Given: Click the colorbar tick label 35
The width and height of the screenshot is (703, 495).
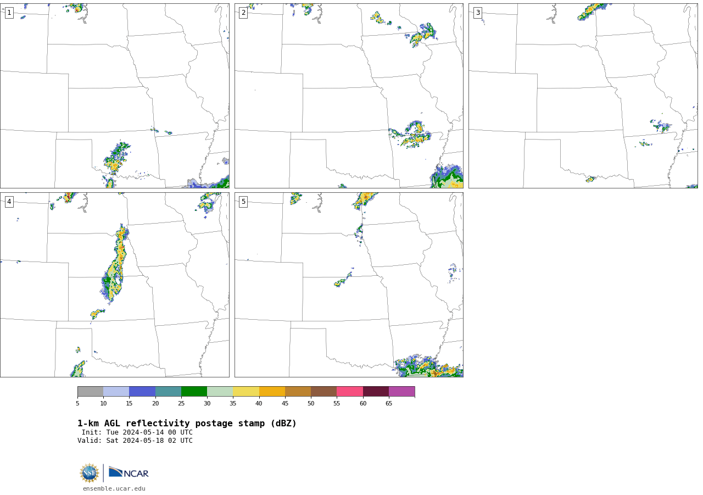Looking at the screenshot, I should (233, 404).
